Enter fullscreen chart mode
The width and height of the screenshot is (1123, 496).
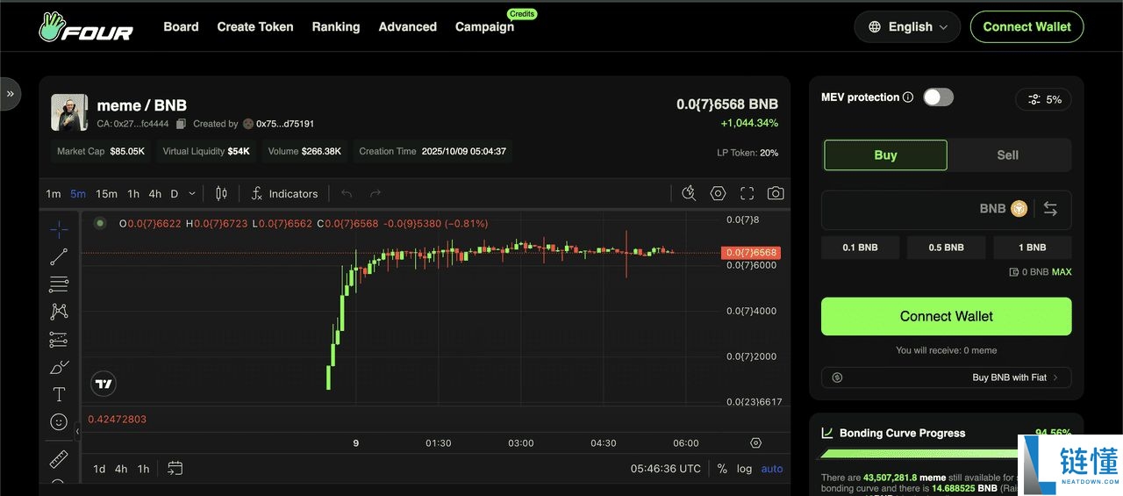tap(747, 193)
